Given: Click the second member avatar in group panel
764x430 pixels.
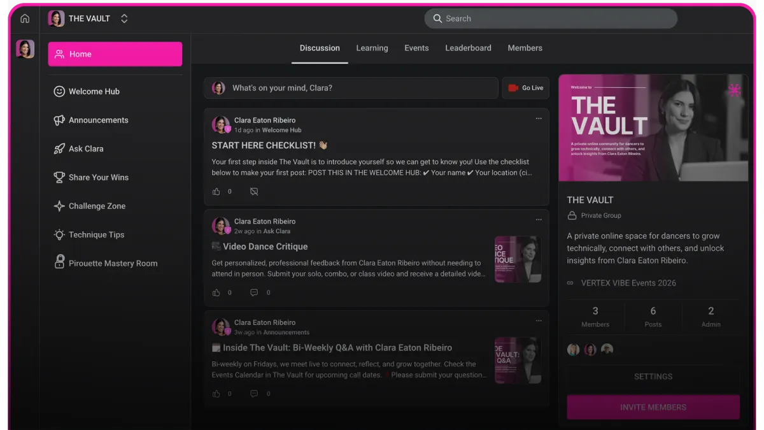Looking at the screenshot, I should pos(590,349).
